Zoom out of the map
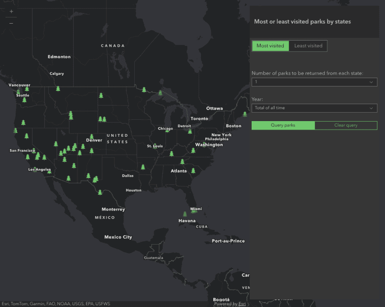 pos(11,23)
